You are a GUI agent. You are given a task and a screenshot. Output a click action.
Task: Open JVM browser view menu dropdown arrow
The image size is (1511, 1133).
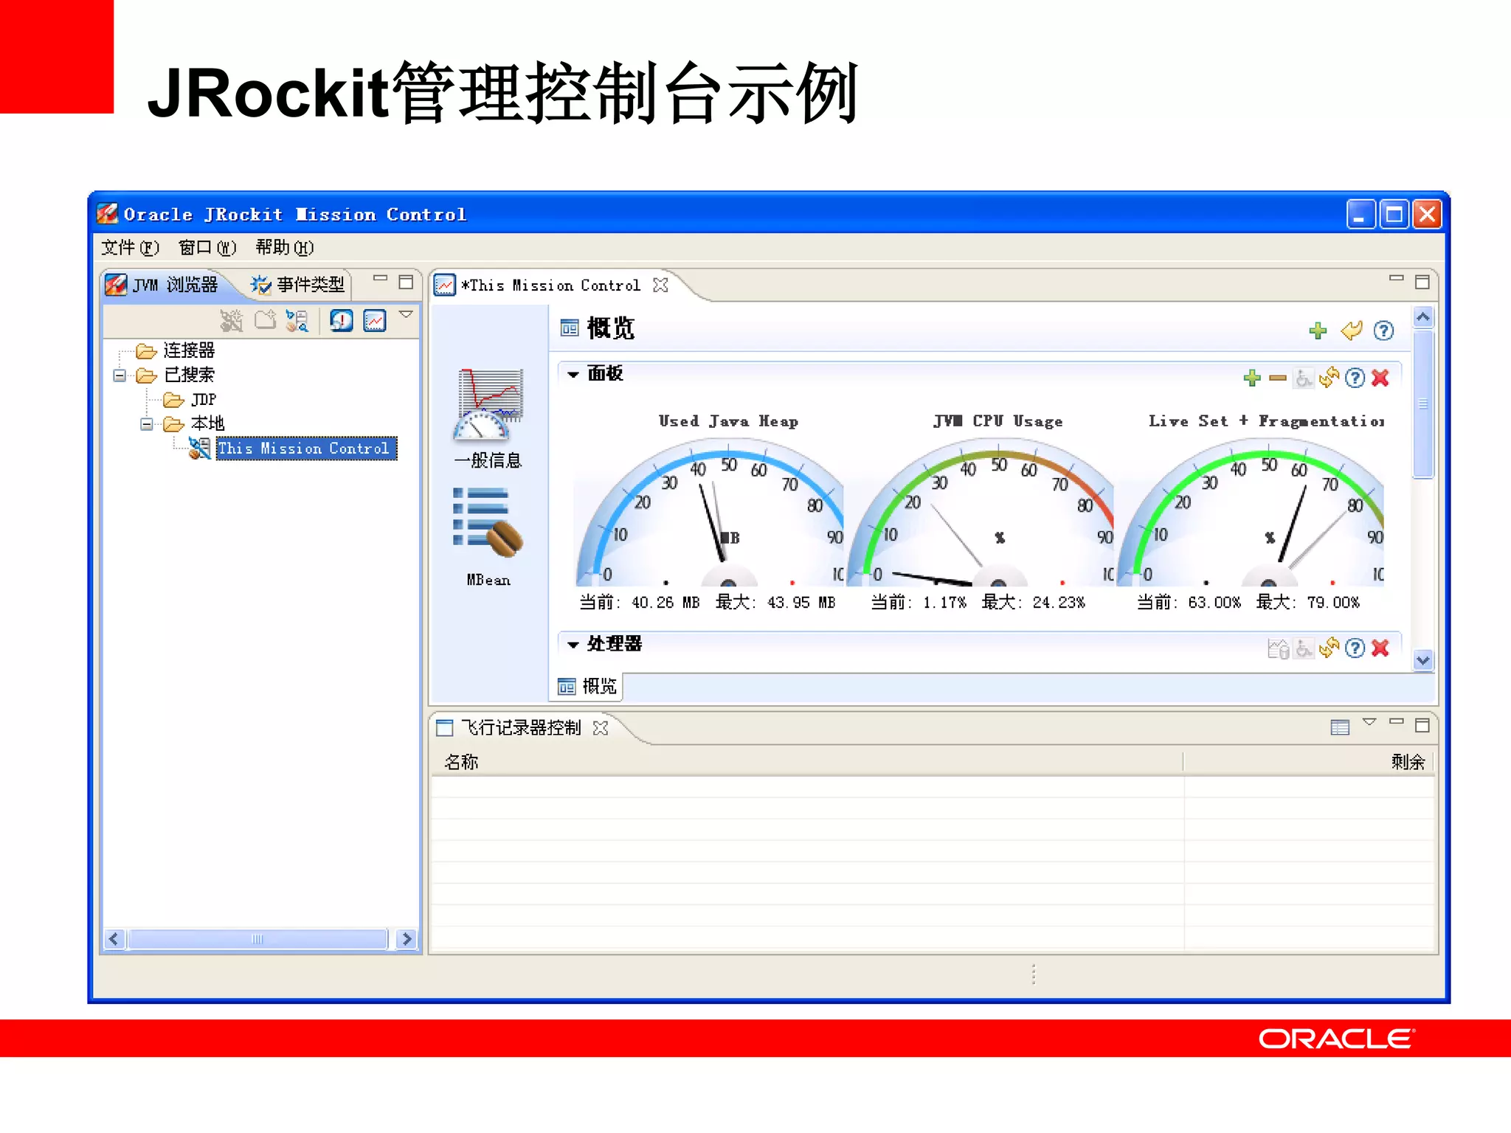(406, 315)
